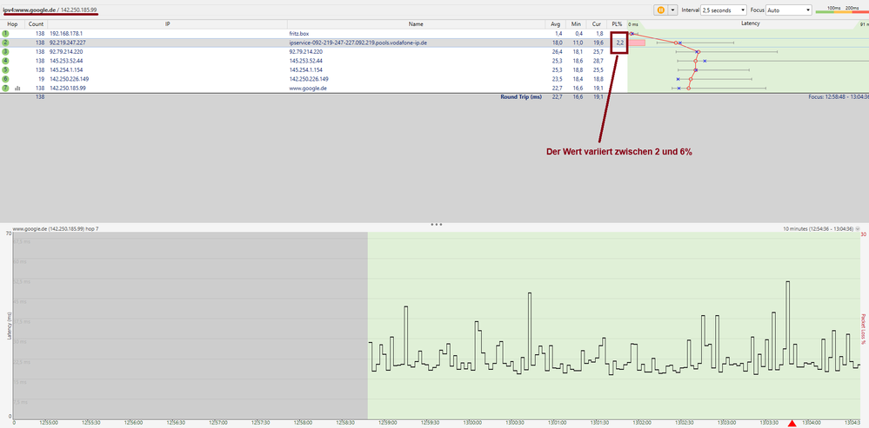Click the Cur column header
The height and width of the screenshot is (428, 869).
point(596,24)
